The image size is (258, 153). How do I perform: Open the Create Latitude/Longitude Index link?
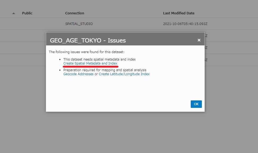coord(124,74)
